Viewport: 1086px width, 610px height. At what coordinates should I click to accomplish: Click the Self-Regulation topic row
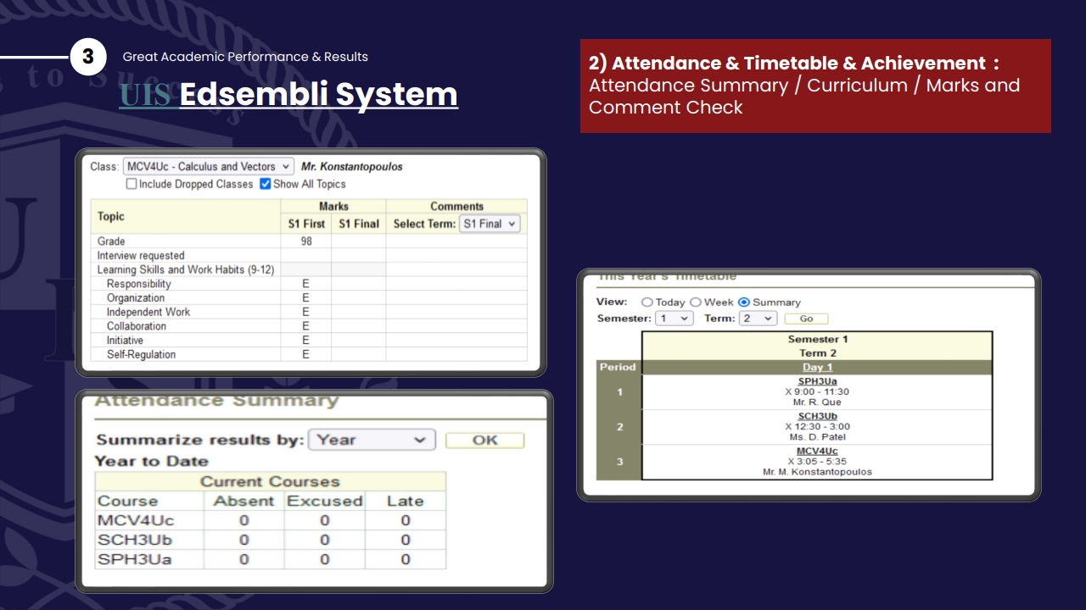tap(309, 354)
